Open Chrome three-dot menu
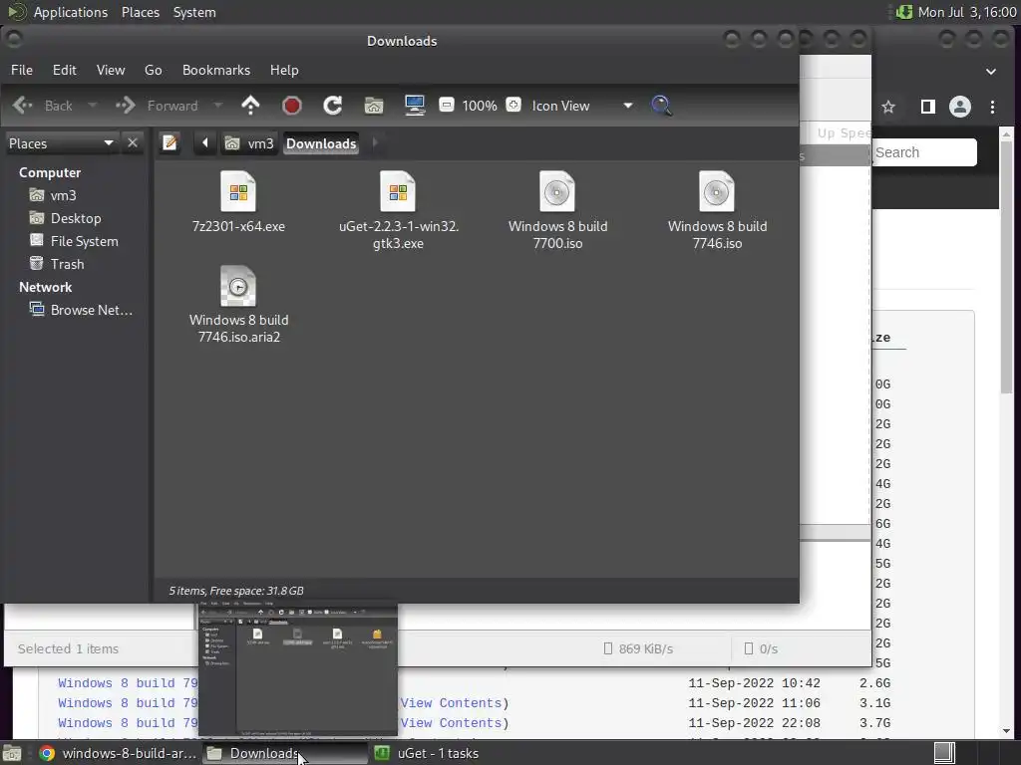 pos(992,107)
